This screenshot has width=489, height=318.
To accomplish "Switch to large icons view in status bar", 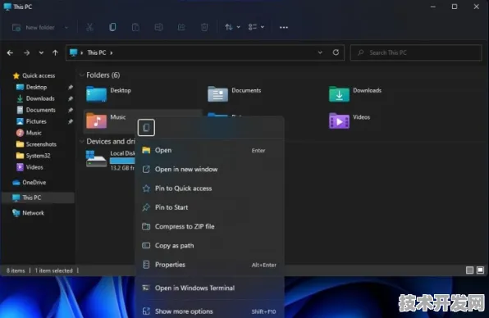I will coord(480,270).
